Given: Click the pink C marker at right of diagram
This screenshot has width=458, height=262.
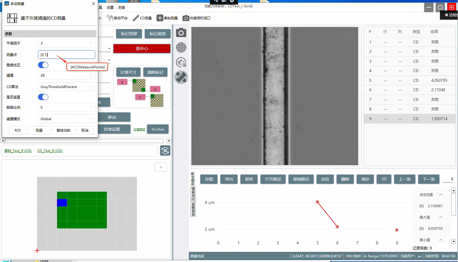Looking at the screenshot, I should tap(155, 89).
